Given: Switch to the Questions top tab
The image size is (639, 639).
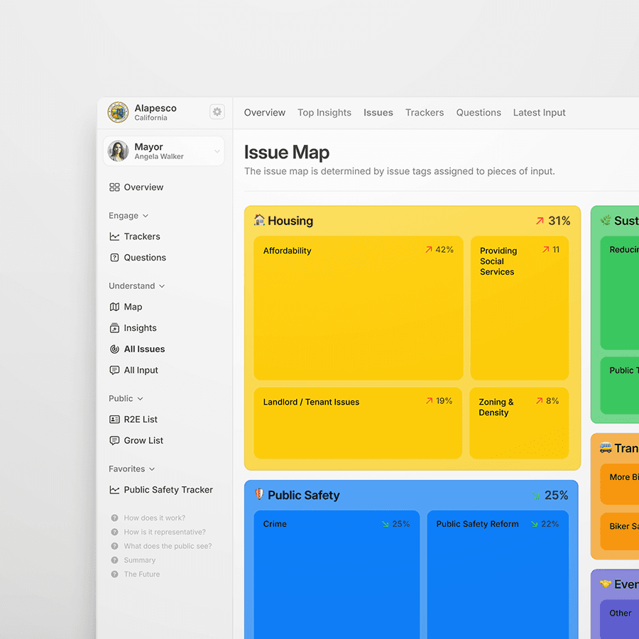Looking at the screenshot, I should [479, 112].
